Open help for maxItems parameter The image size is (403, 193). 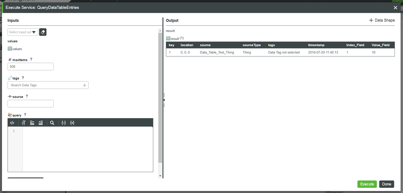31,59
